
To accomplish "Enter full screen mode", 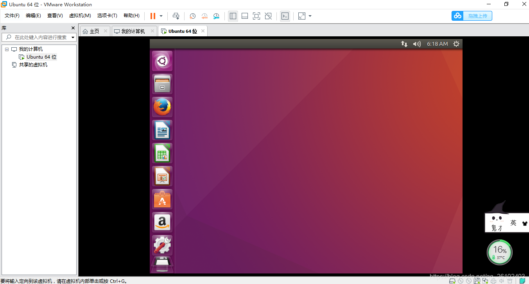I will 256,16.
